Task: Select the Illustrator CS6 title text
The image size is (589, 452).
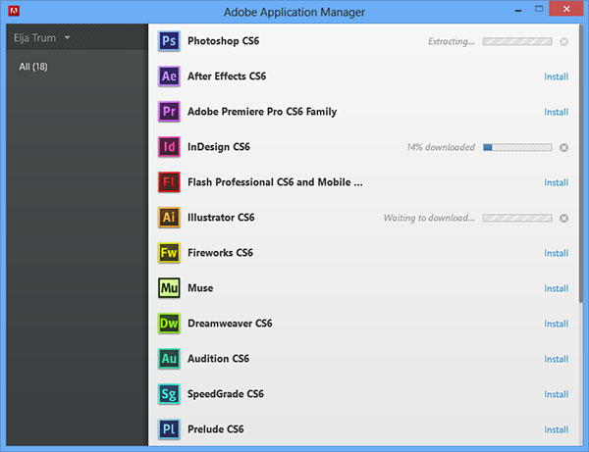Action: coord(221,218)
